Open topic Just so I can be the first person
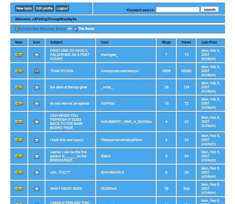Image resolution: width=235 pixels, height=204 pixels. (x=68, y=156)
